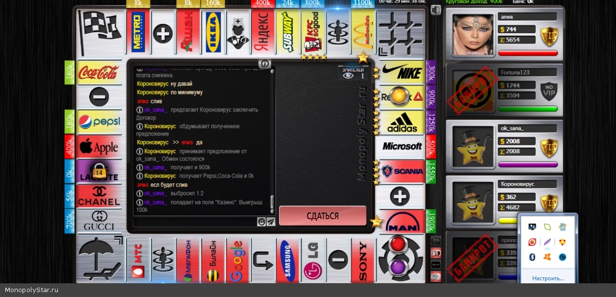Click the BUY side button
Screen dimensions: 616x297
coord(436,265)
